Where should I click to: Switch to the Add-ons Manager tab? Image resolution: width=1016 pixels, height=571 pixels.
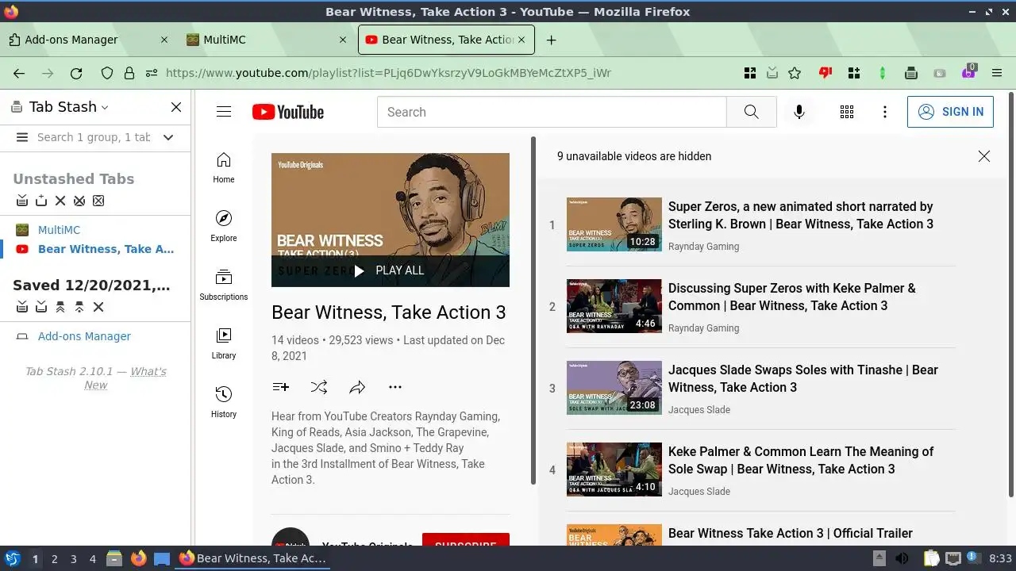point(87,40)
